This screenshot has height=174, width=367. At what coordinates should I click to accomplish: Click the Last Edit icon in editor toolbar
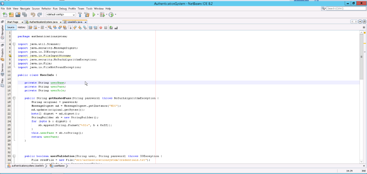coord(30,28)
